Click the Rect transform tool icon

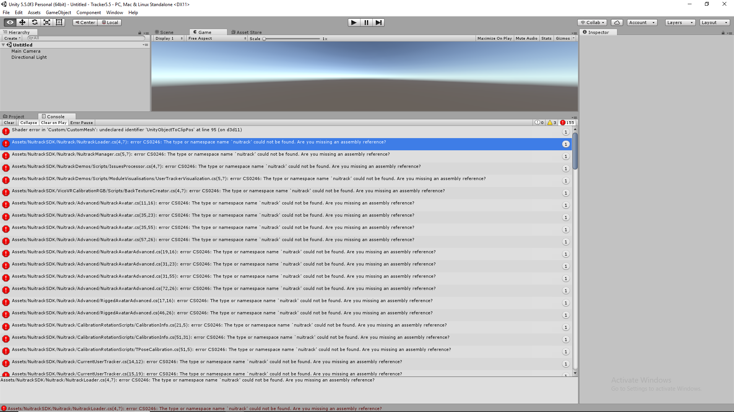coord(59,22)
